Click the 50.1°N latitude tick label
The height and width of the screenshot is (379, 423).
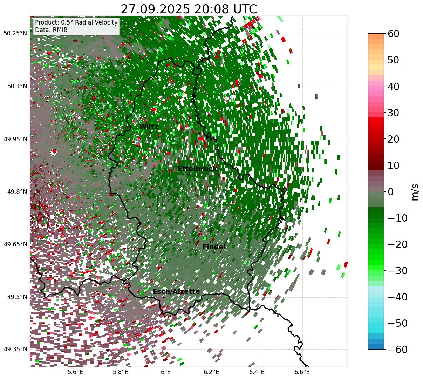pyautogui.click(x=17, y=86)
